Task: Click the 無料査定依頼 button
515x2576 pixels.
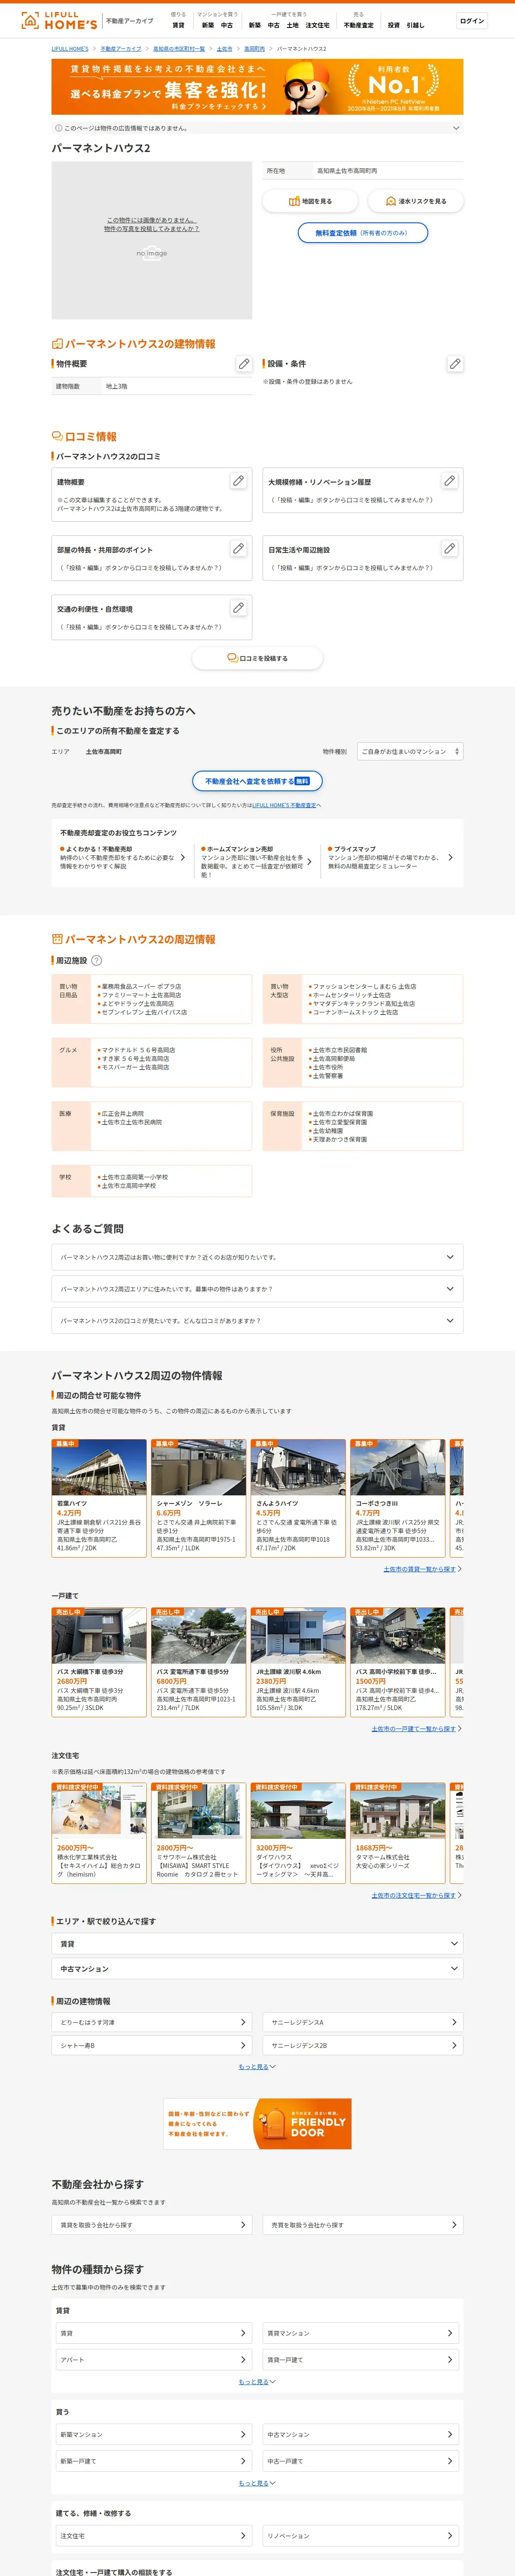Action: pos(363,233)
